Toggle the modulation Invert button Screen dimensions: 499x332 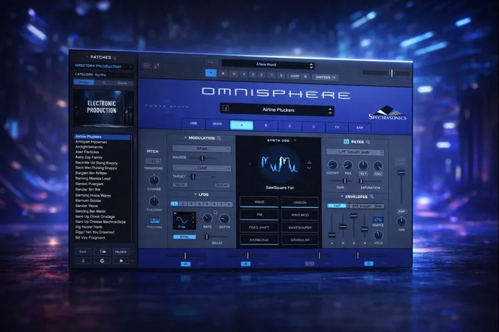(222, 185)
